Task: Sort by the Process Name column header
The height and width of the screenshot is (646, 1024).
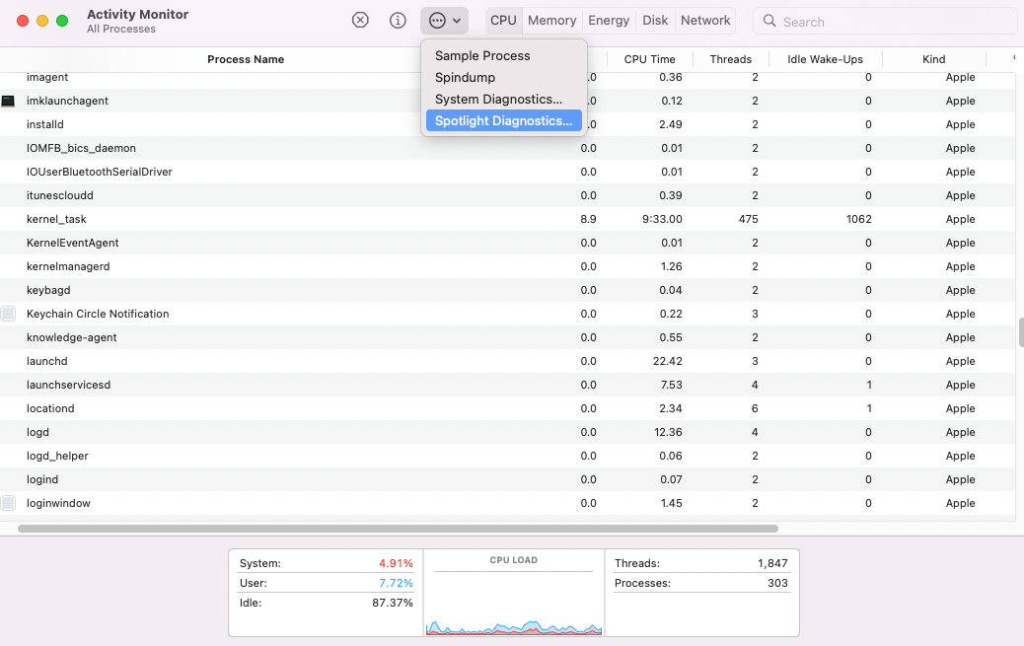Action: pyautogui.click(x=246, y=59)
